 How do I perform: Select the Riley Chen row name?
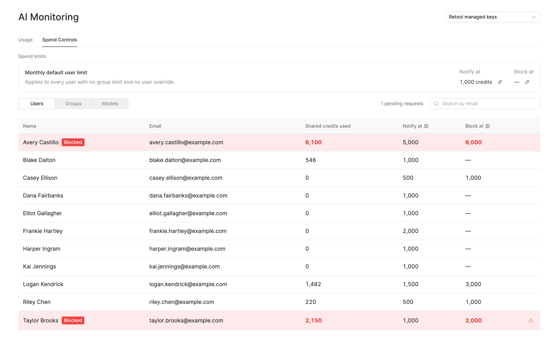point(37,302)
